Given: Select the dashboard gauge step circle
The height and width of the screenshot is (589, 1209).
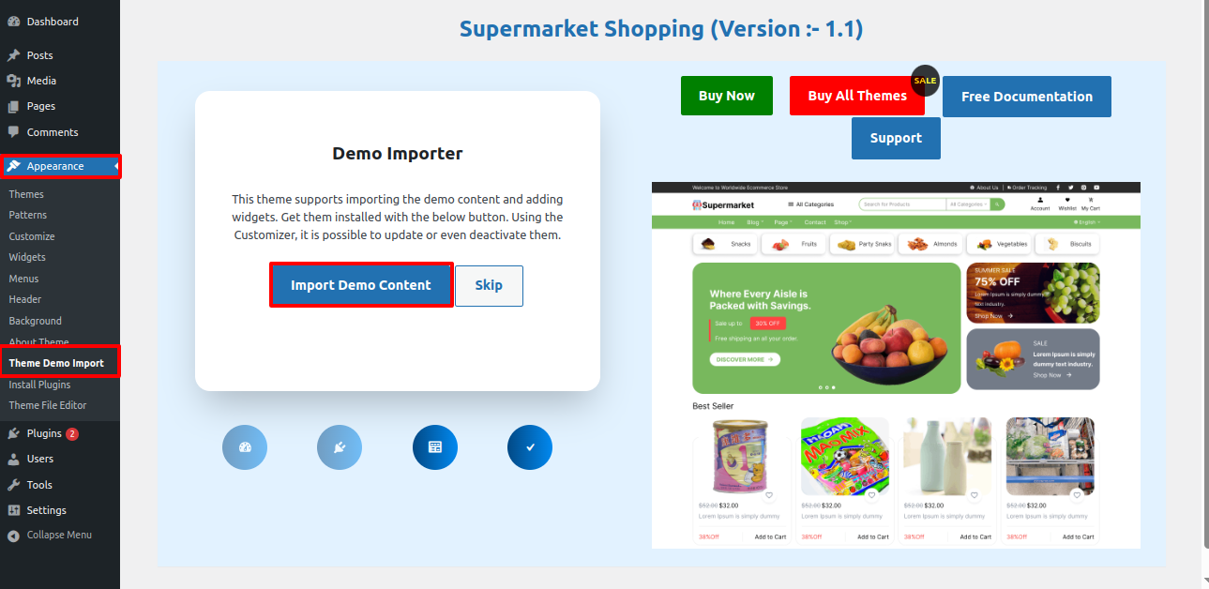Looking at the screenshot, I should tap(245, 447).
